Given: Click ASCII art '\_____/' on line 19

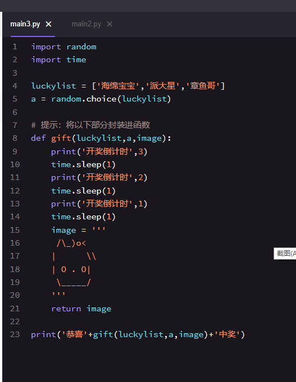Looking at the screenshot, I should [74, 283].
